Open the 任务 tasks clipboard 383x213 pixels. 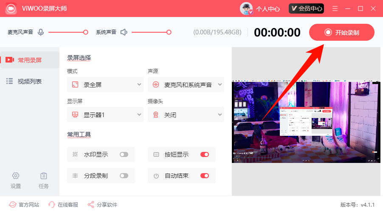[x=44, y=180]
